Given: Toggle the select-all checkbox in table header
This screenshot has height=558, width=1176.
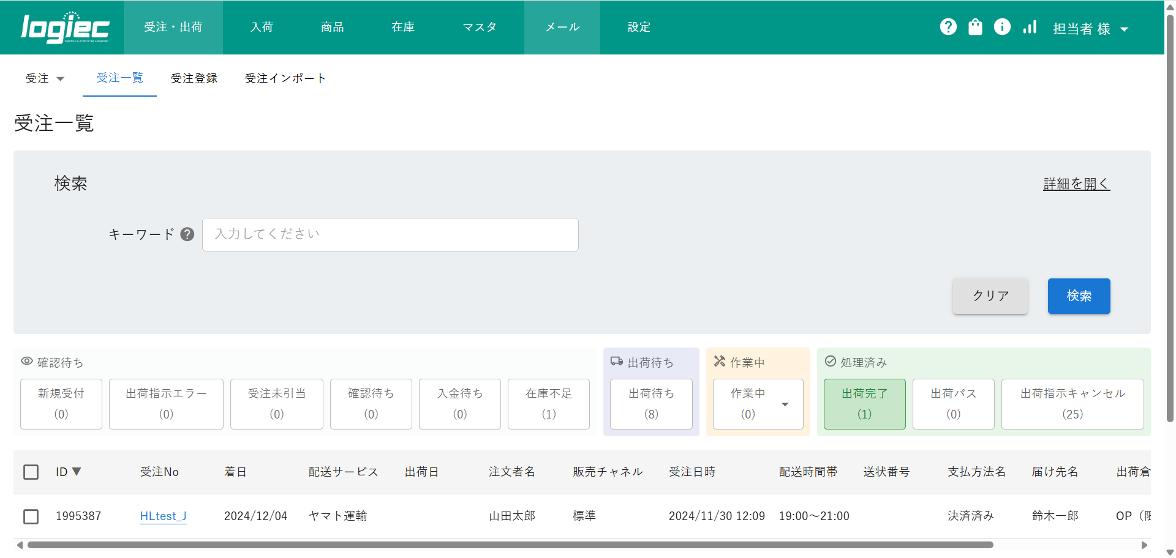Looking at the screenshot, I should [31, 472].
